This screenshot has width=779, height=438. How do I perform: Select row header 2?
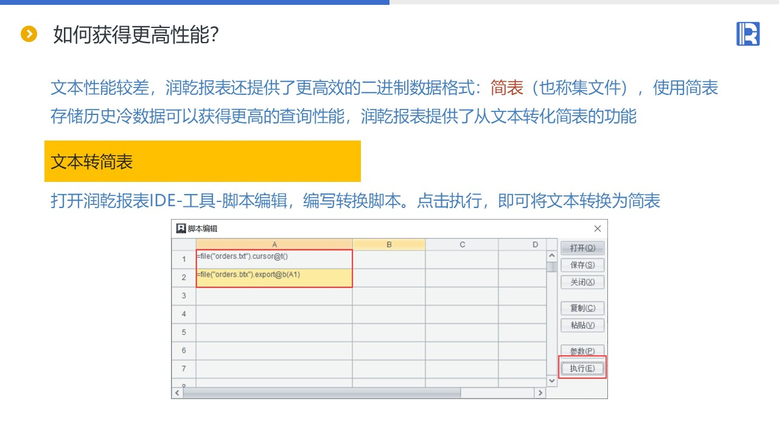(x=184, y=277)
